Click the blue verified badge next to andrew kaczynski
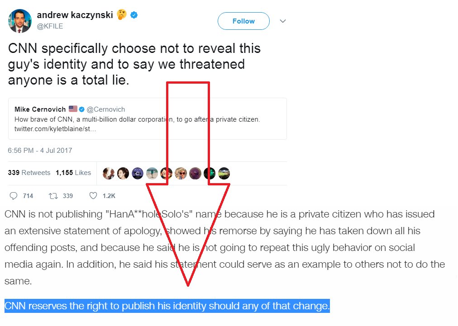The height and width of the screenshot is (326, 458). pyautogui.click(x=134, y=15)
